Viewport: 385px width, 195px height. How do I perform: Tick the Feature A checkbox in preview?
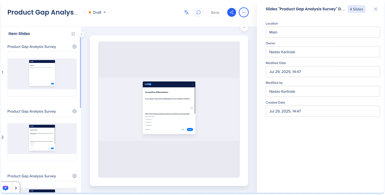pyautogui.click(x=146, y=119)
